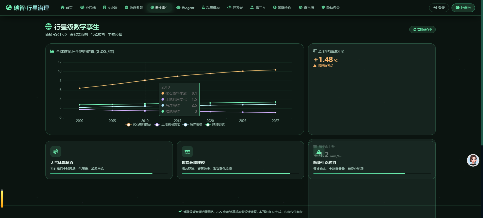Navigate to 科研机构
This screenshot has width=483, height=218.
click(x=211, y=8)
